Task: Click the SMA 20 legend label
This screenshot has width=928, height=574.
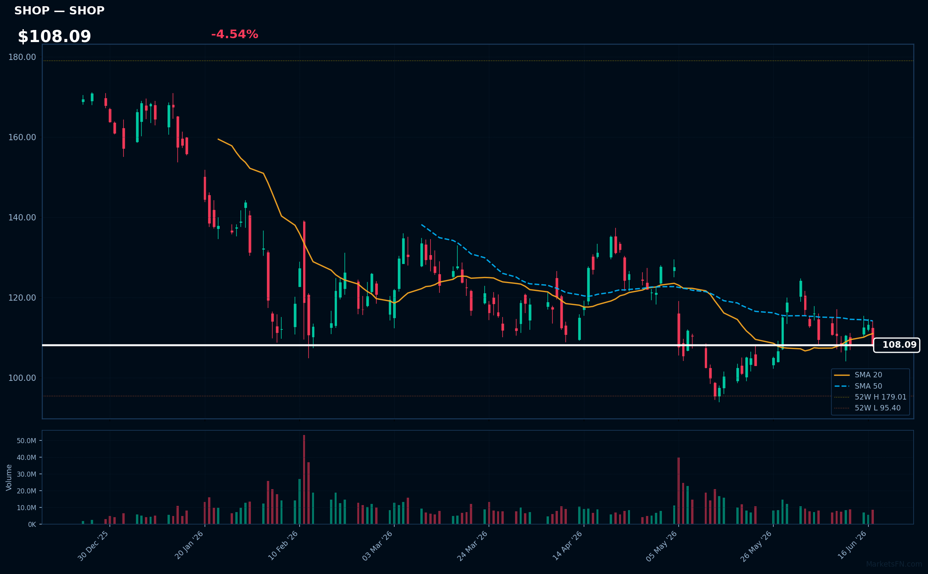Action: click(868, 375)
